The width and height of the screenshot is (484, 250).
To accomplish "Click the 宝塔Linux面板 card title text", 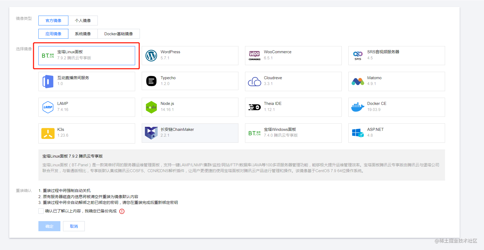I will tap(70, 52).
